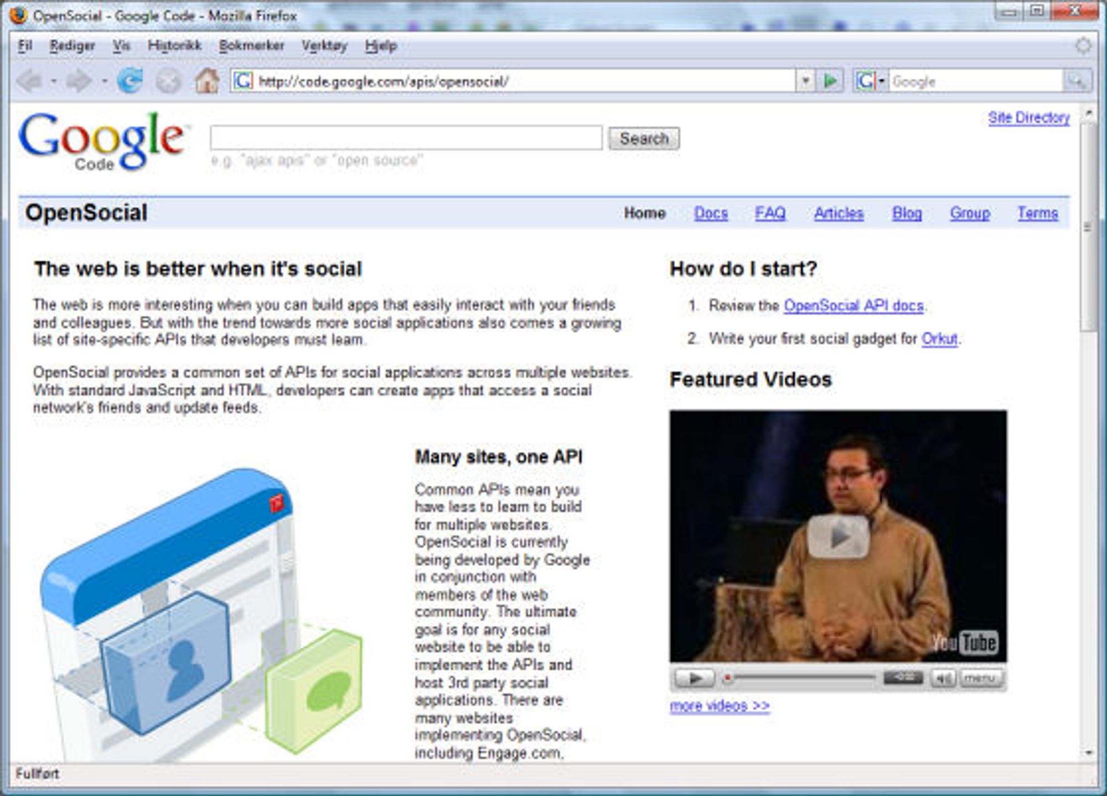Viewport: 1107px width, 796px height.
Task: Click the YouTube logo on the video
Action: coord(964,642)
